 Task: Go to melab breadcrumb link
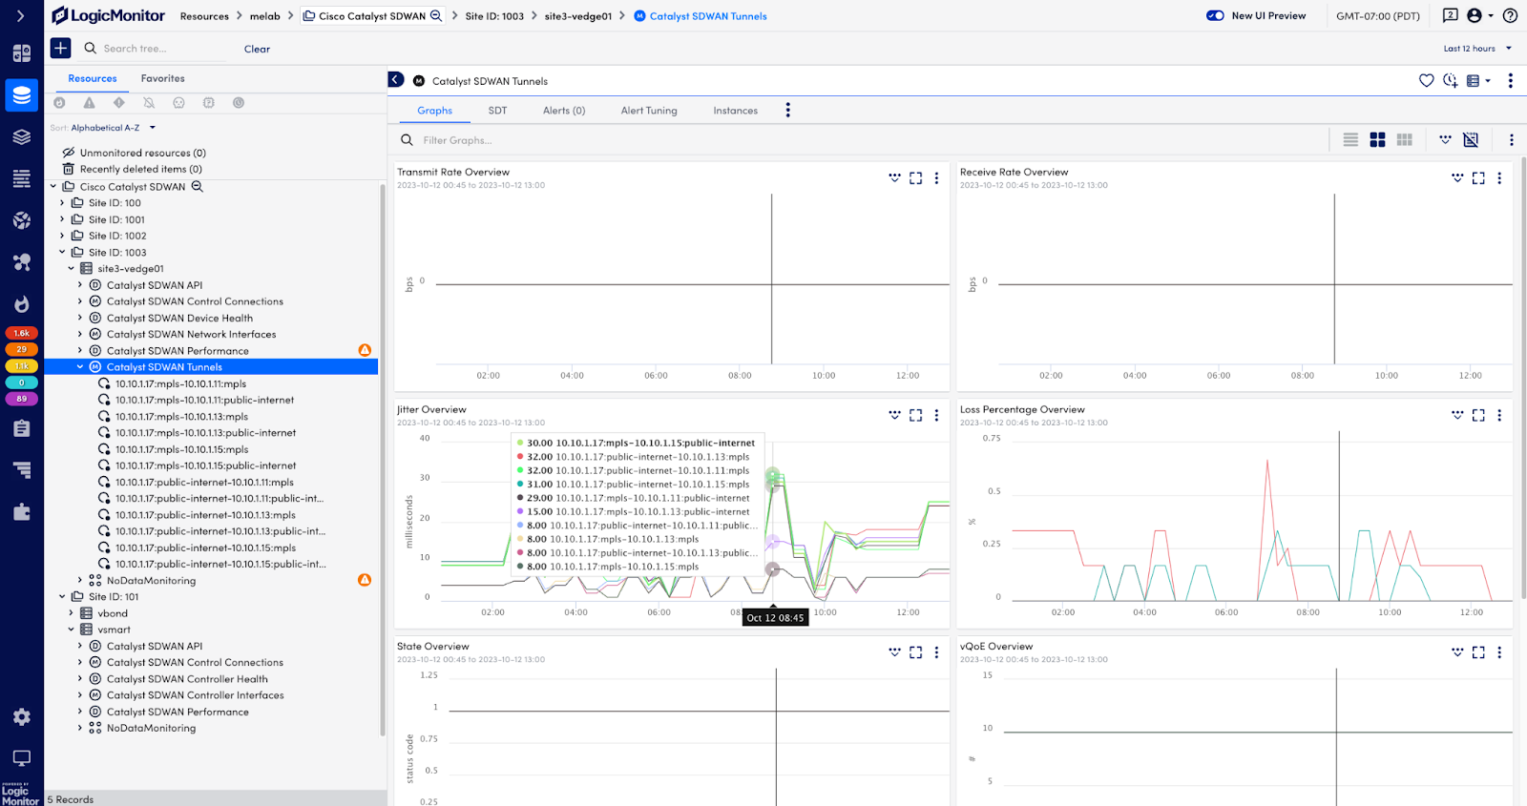(x=265, y=16)
